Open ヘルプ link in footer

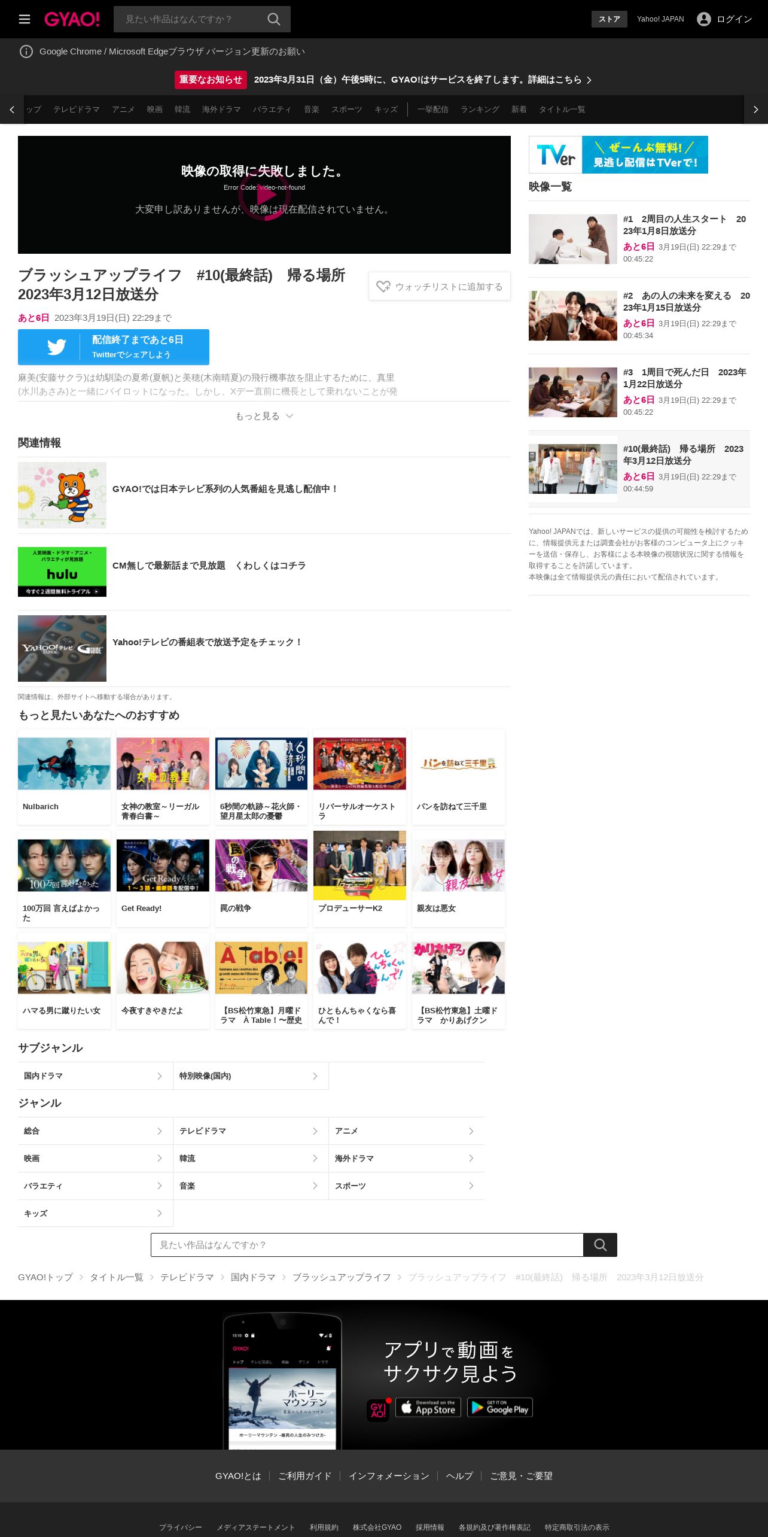click(x=459, y=1476)
